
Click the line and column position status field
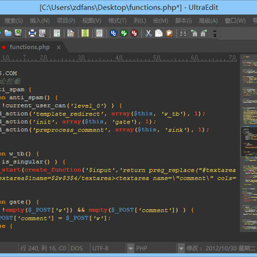coord(43,248)
